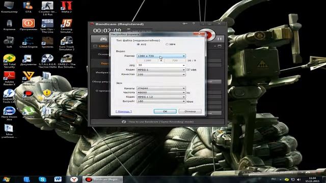
Task: Open the audio channels dropdown showing стерео
Action: pyautogui.click(x=161, y=88)
